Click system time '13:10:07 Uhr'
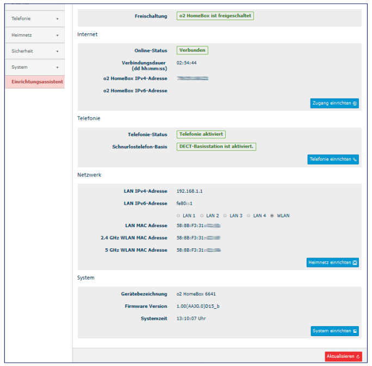Image resolution: width=372 pixels, height=366 pixels. [x=191, y=319]
